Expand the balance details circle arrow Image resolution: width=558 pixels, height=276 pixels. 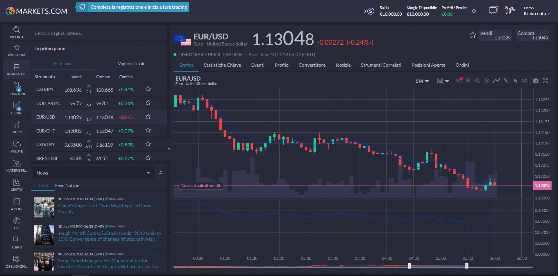coord(474,11)
